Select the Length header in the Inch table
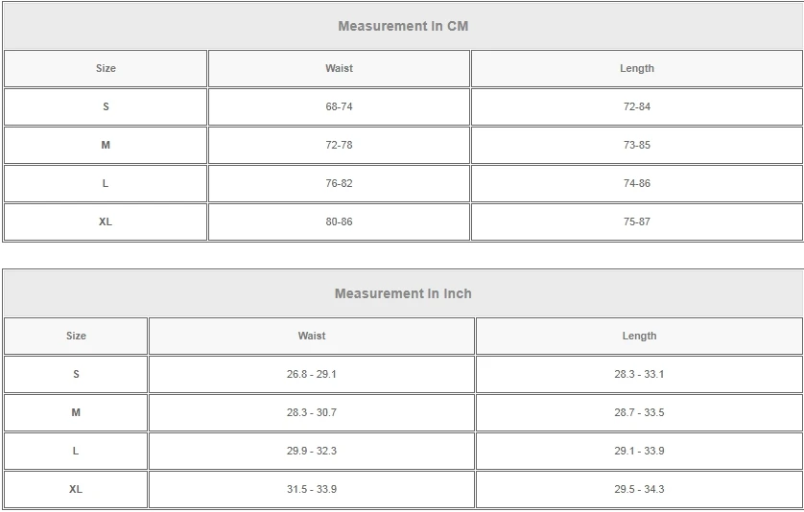The height and width of the screenshot is (512, 804). point(639,336)
